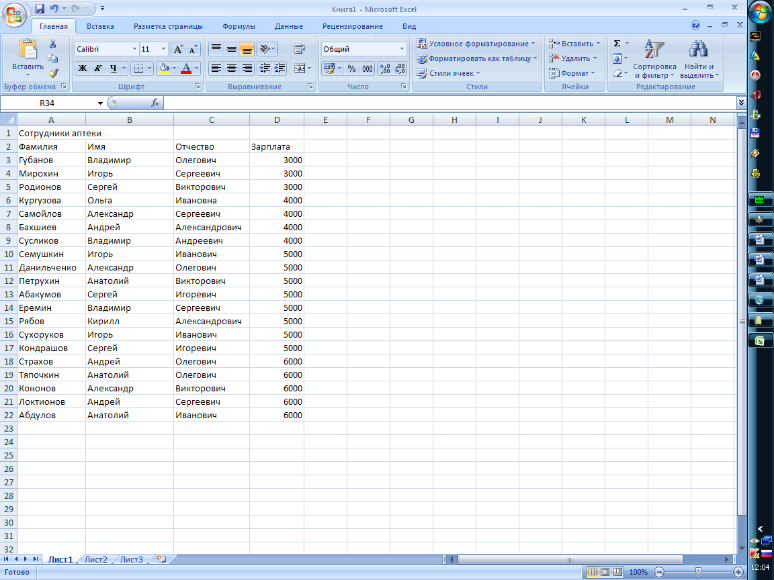The width and height of the screenshot is (774, 580).
Task: Click the zoom slider handle
Action: pyautogui.click(x=698, y=572)
